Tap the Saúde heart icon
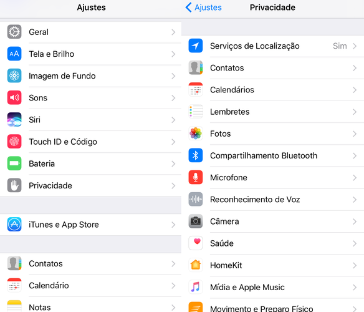Image resolution: width=364 pixels, height=312 pixels. click(x=196, y=243)
